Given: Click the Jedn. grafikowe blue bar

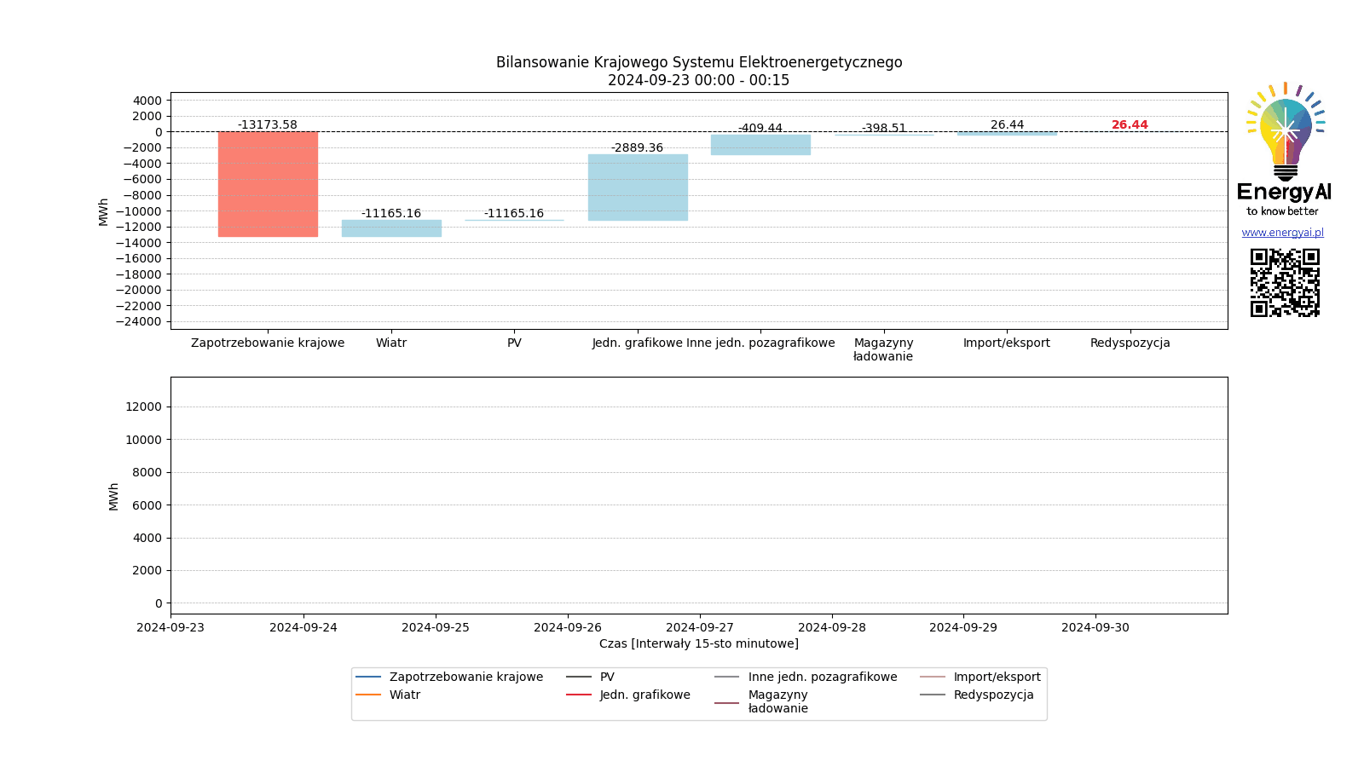Looking at the screenshot, I should [x=638, y=187].
